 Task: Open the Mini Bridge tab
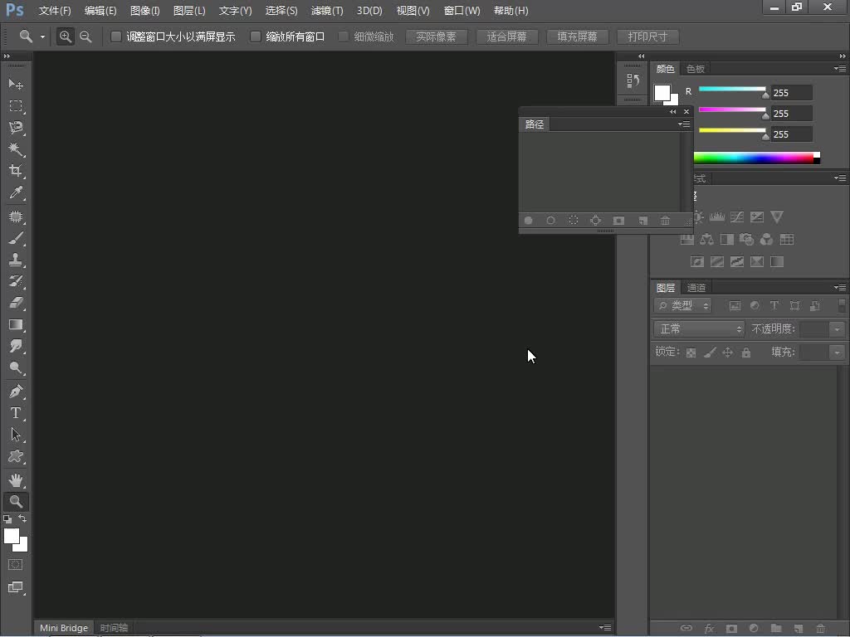64,628
